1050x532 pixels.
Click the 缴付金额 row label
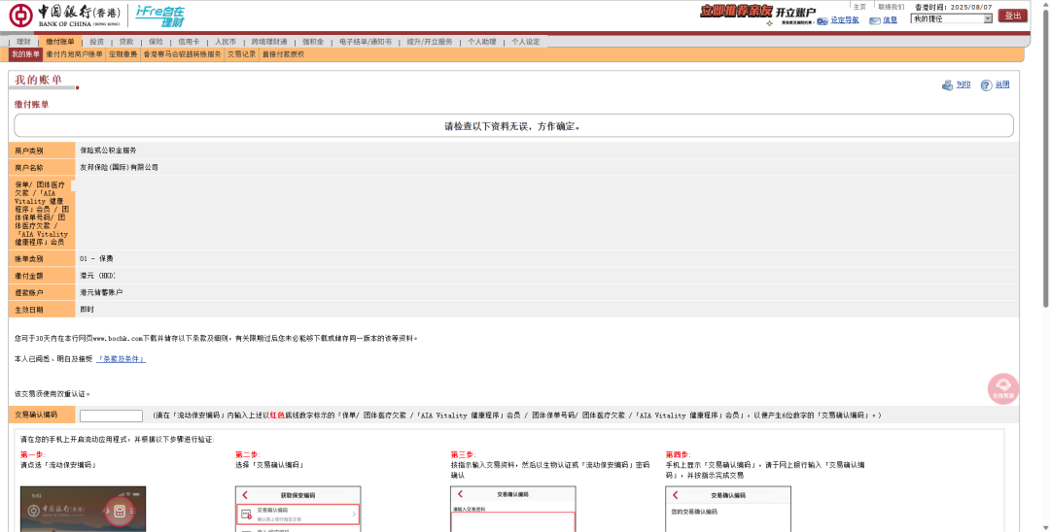[x=29, y=276]
